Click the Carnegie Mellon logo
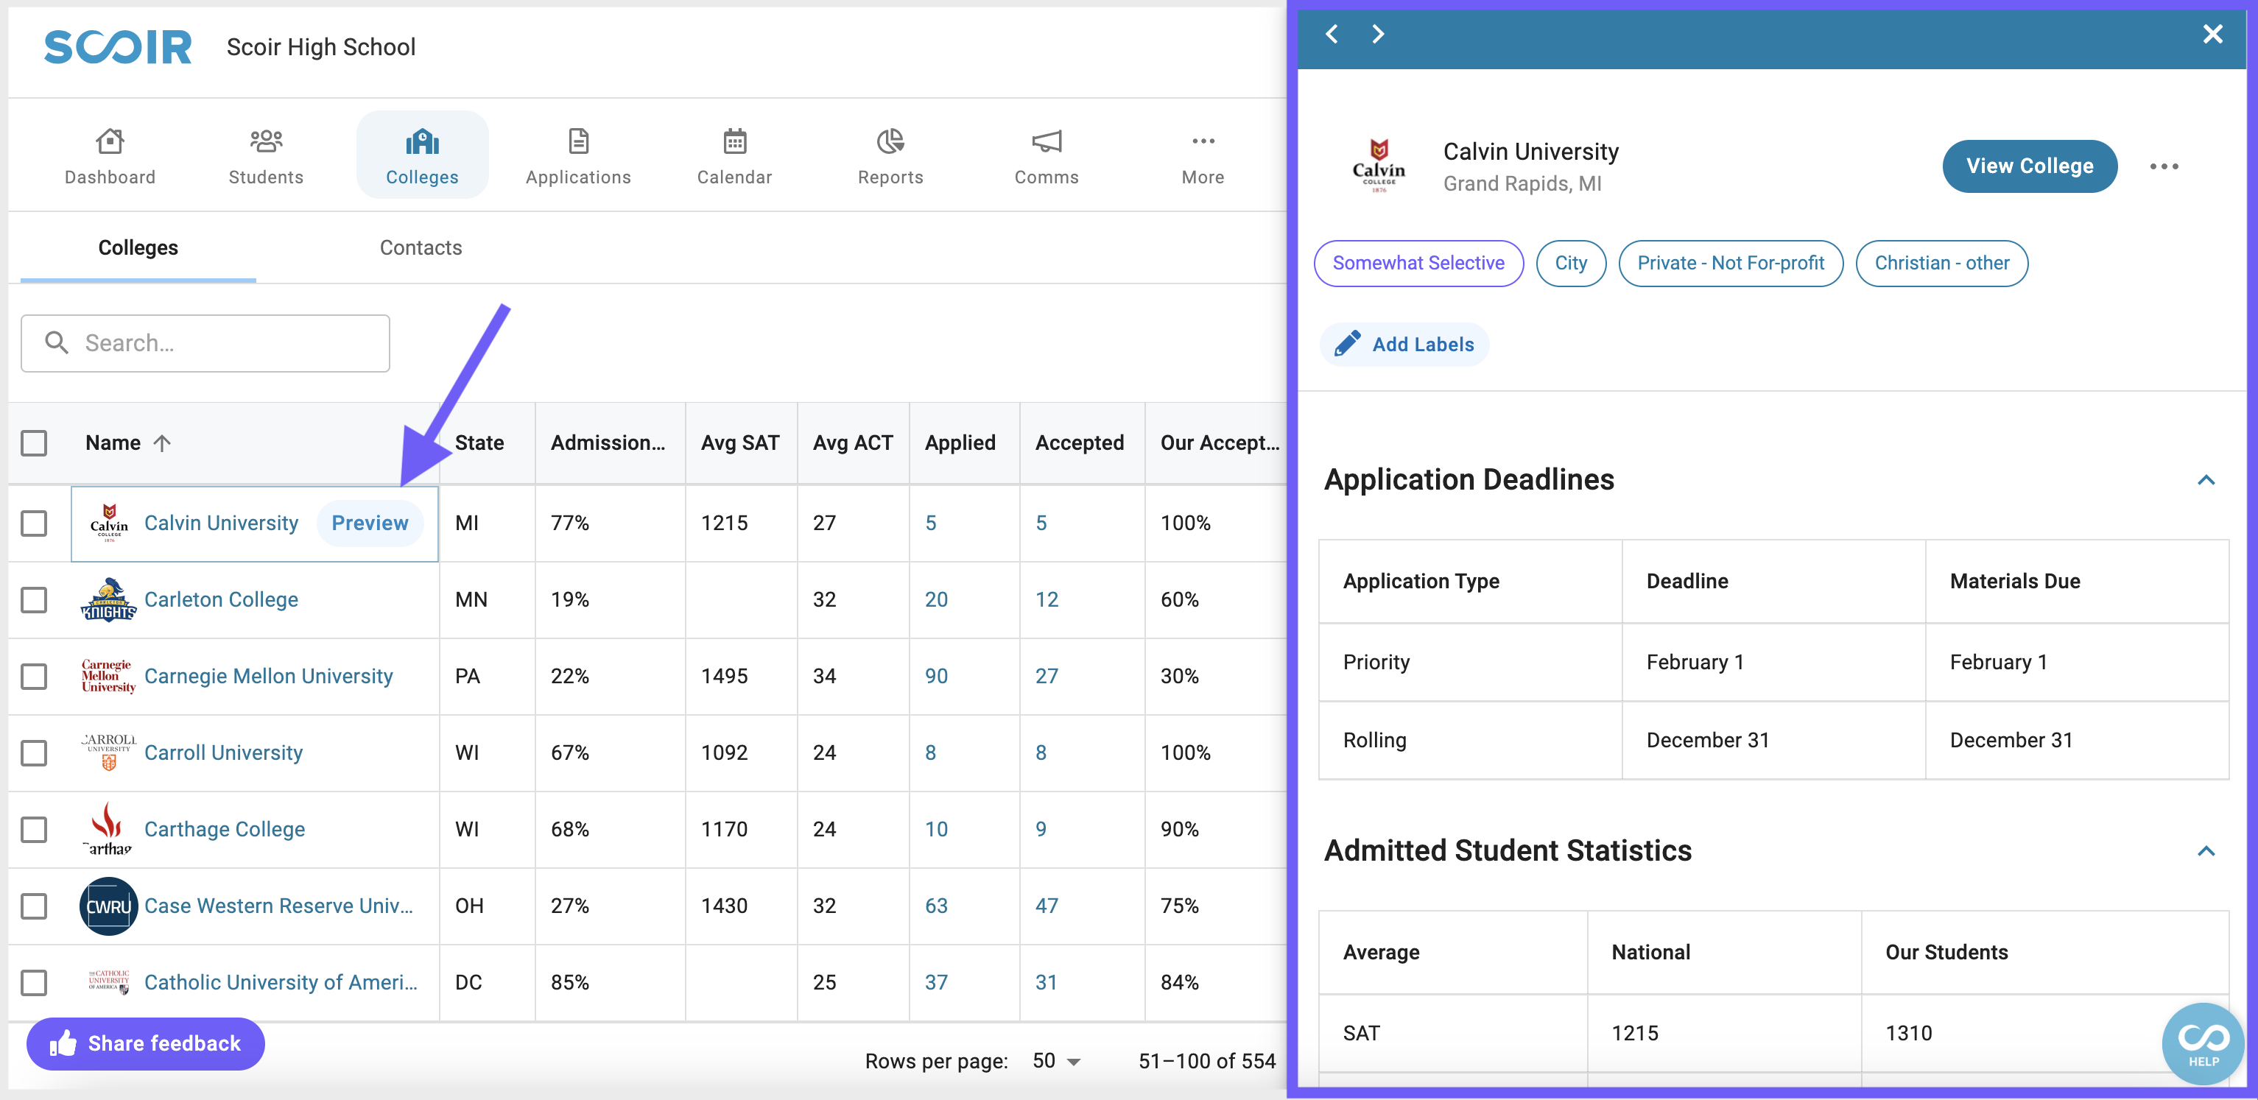This screenshot has width=2258, height=1100. [109, 676]
